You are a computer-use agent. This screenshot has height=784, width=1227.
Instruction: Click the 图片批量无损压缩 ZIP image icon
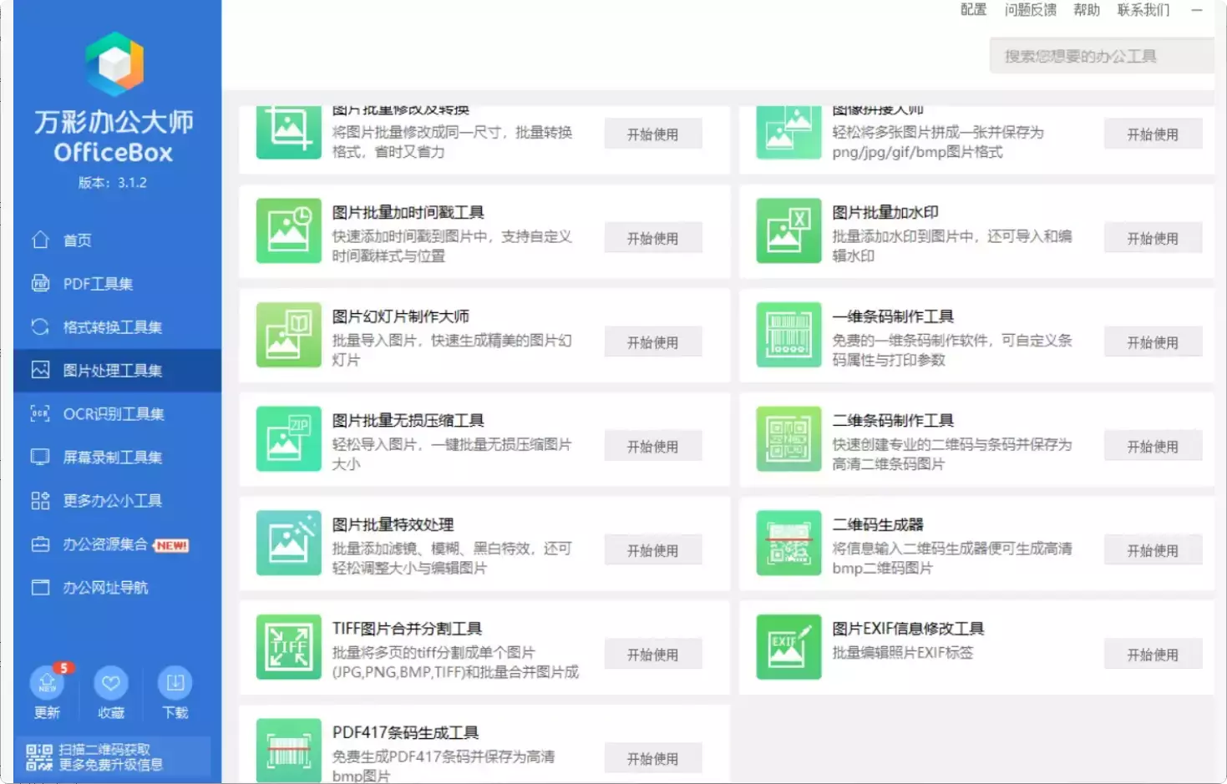coord(287,439)
